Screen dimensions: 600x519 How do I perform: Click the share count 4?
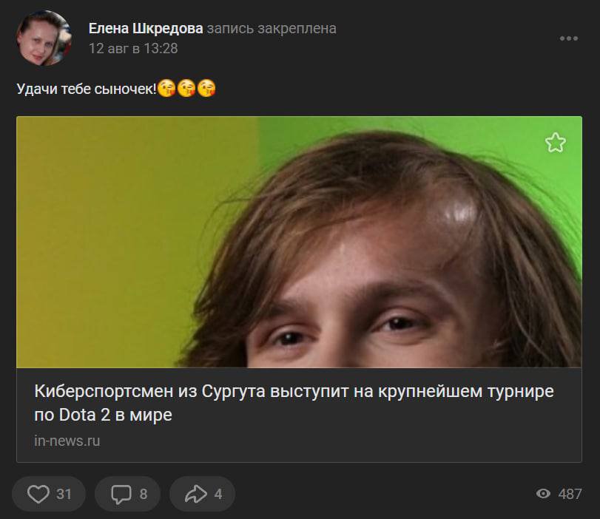[218, 494]
